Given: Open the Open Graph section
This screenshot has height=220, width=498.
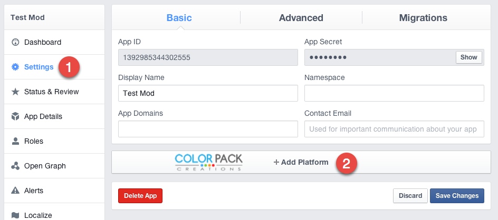Looking at the screenshot, I should 54,166.
